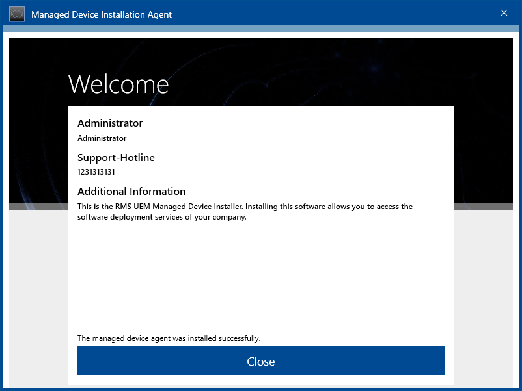
Task: Click the grey margin right of info panel
Action: click(x=483, y=292)
